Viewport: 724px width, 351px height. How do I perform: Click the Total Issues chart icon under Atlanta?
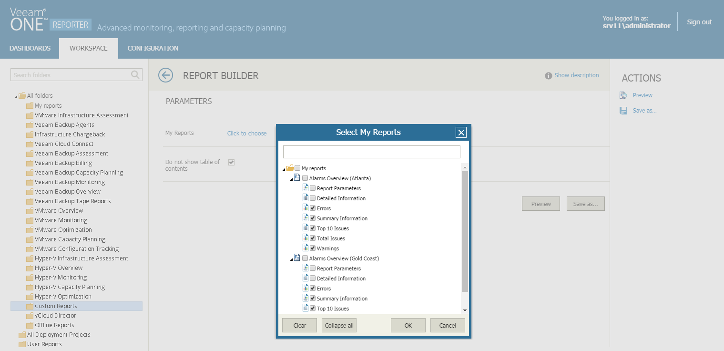[306, 238]
